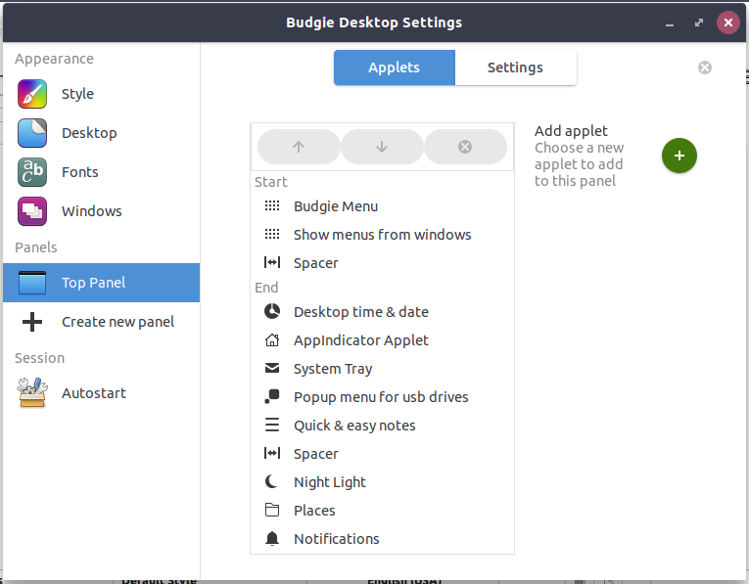Click the Night Light moon icon

click(x=271, y=482)
